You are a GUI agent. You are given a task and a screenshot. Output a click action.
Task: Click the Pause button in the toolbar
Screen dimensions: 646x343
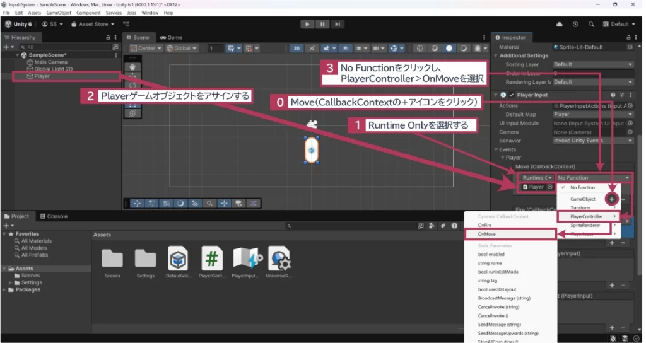[322, 24]
